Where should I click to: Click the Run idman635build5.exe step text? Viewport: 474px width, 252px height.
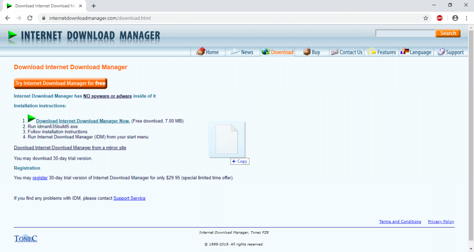pos(53,126)
